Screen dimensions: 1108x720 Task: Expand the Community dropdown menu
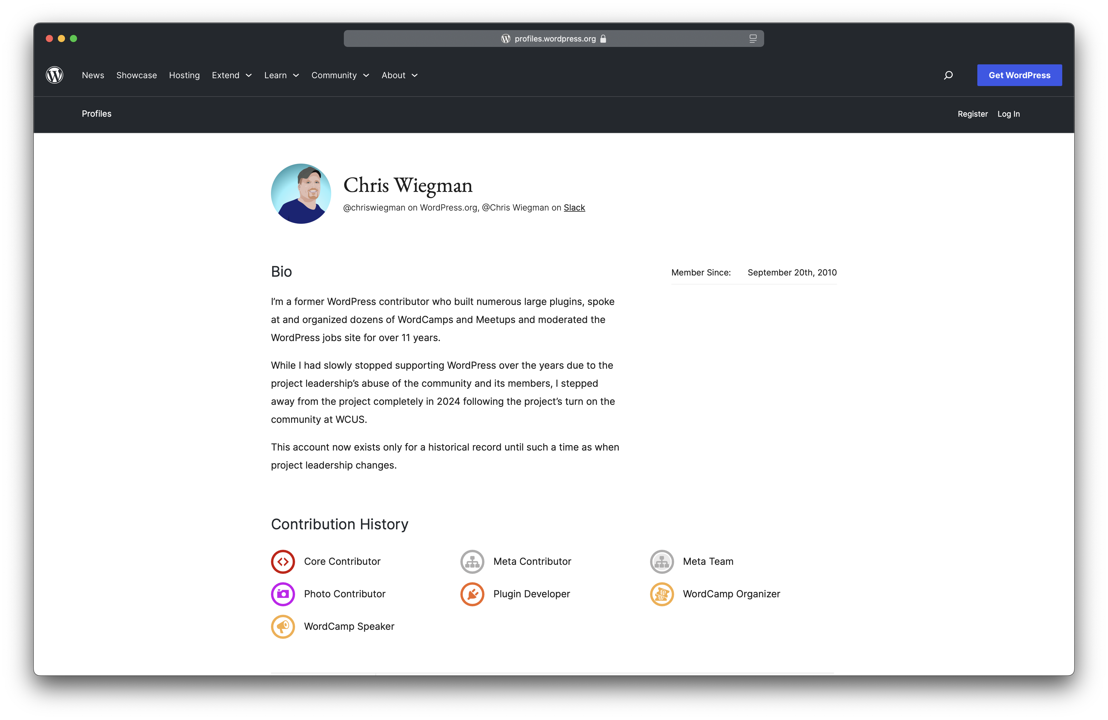(x=340, y=75)
